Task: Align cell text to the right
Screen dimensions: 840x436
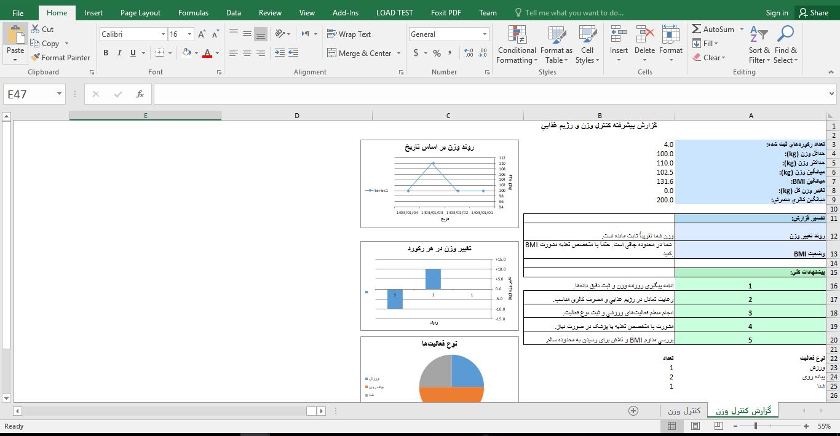Action: tap(261, 53)
